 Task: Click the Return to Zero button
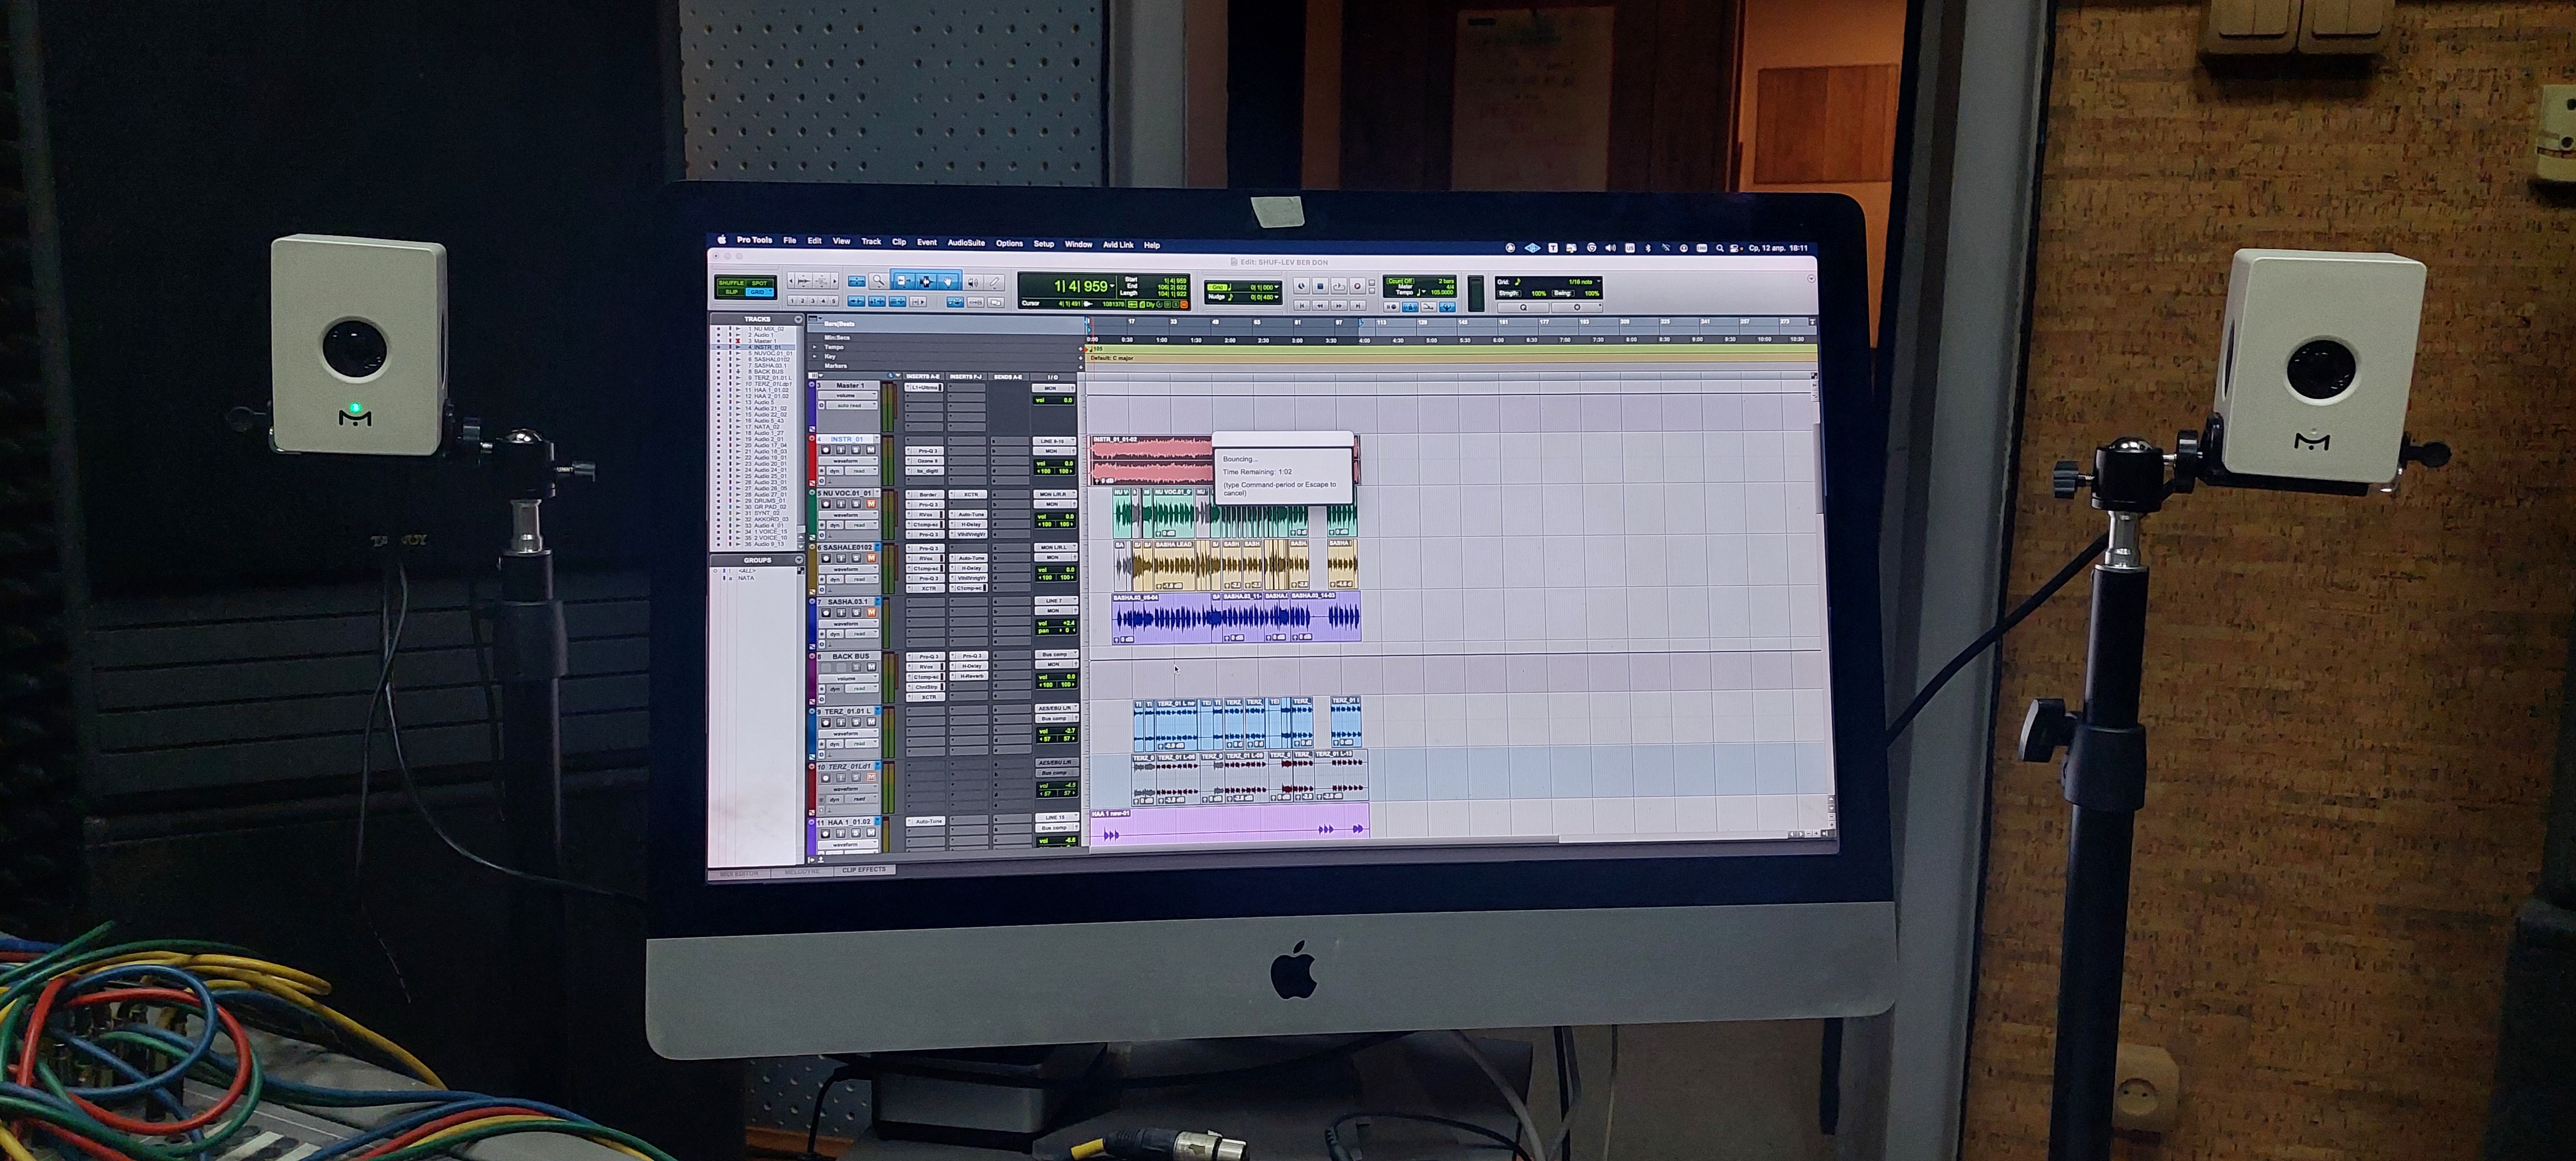click(1302, 305)
